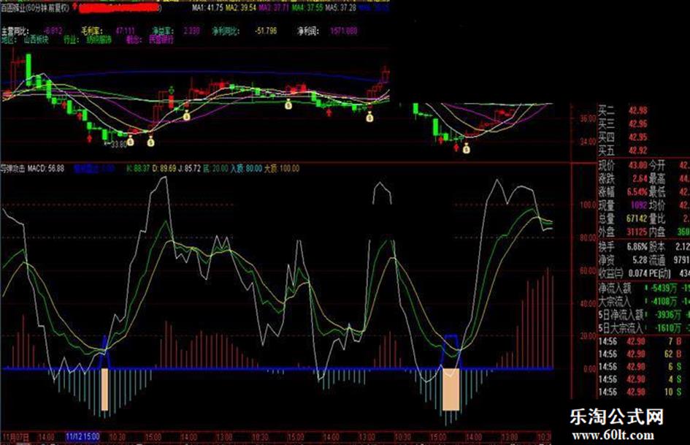Click the 流通 circulating shares label
Screen dimensions: 690x445
(x=657, y=260)
